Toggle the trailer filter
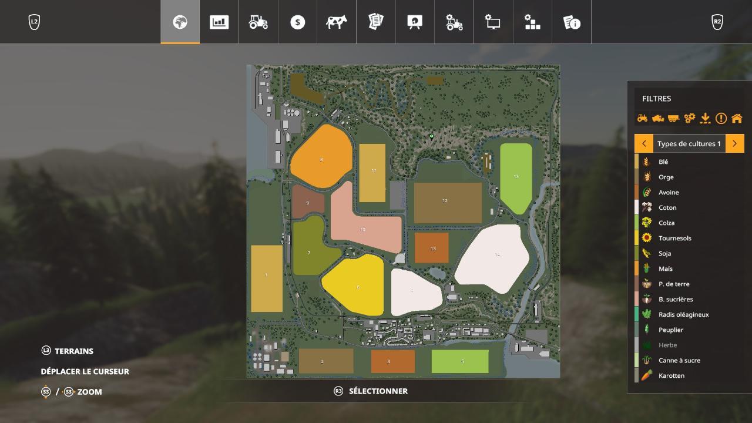 [674, 118]
